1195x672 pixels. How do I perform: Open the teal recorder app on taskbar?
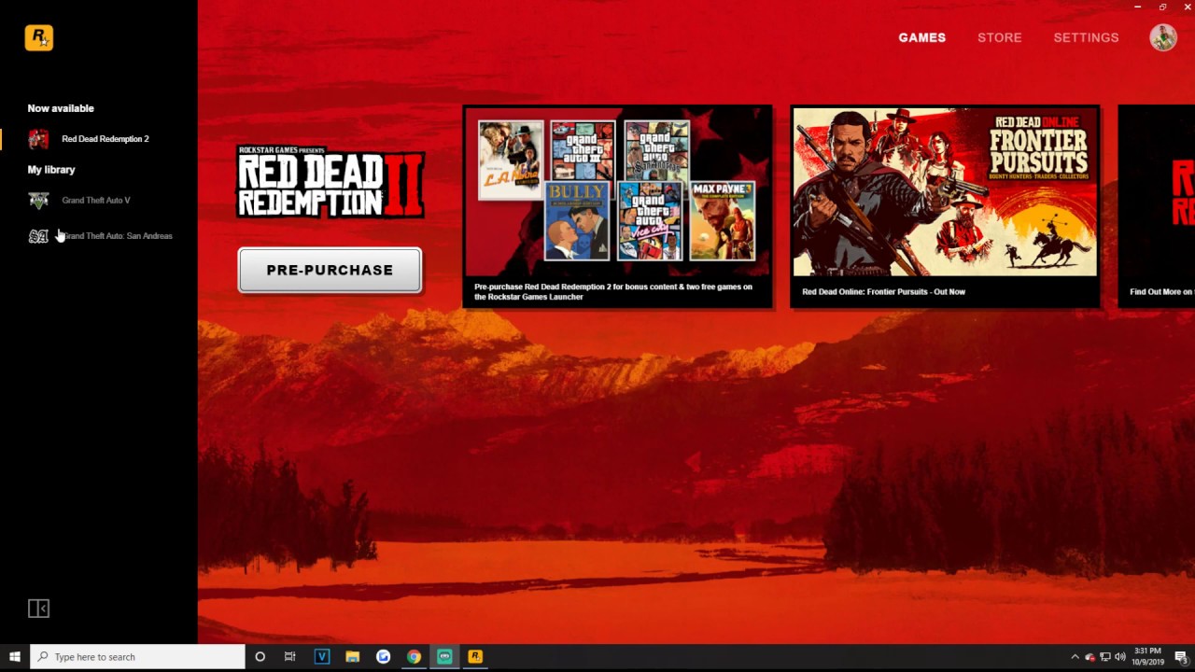pyautogui.click(x=444, y=657)
